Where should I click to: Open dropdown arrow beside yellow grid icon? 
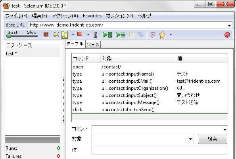[73, 35]
